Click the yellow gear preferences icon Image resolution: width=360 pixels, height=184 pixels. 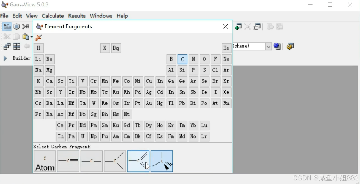coord(290,46)
